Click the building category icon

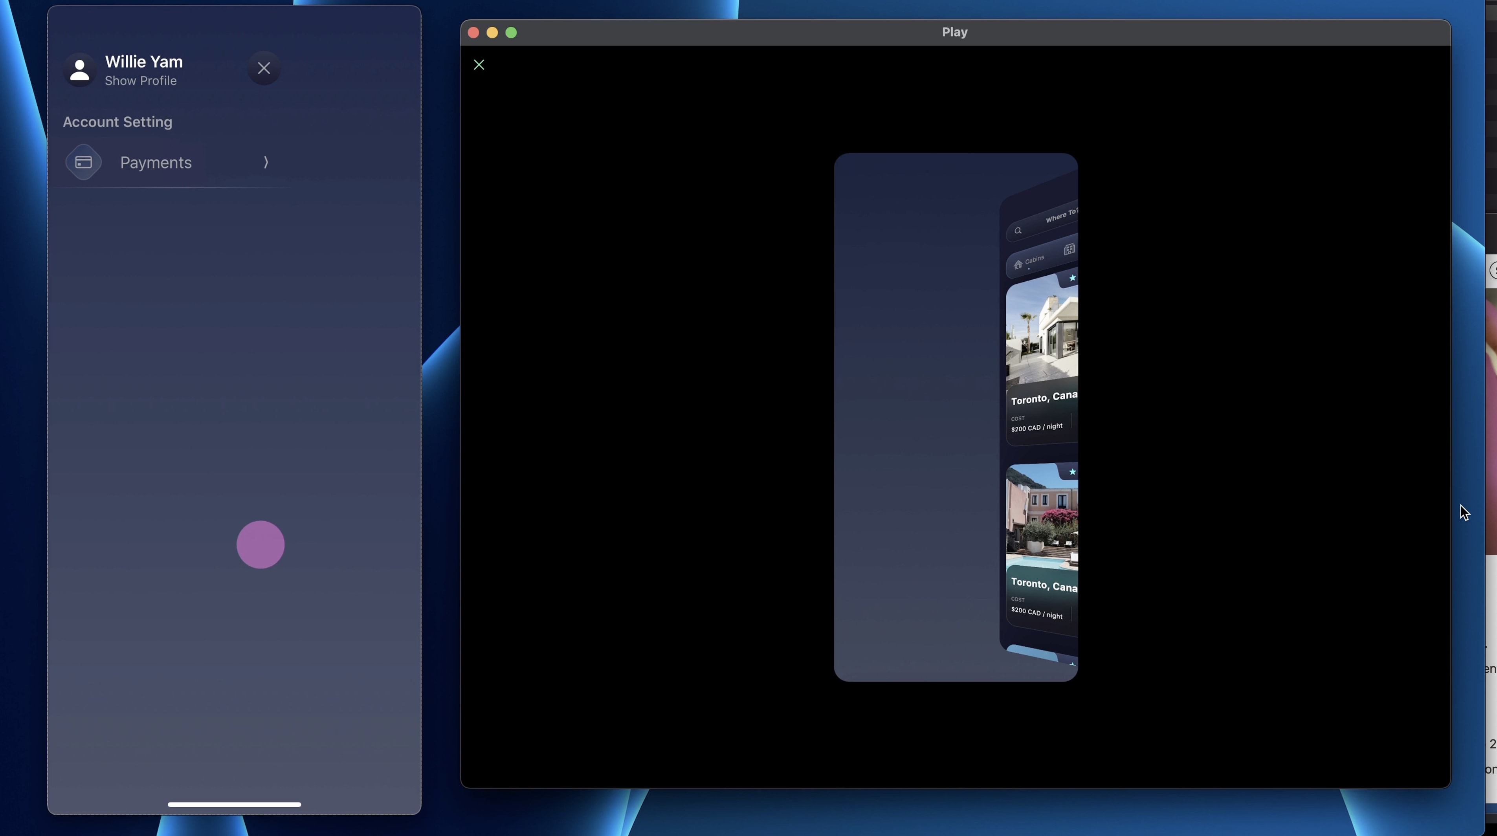pos(1069,250)
